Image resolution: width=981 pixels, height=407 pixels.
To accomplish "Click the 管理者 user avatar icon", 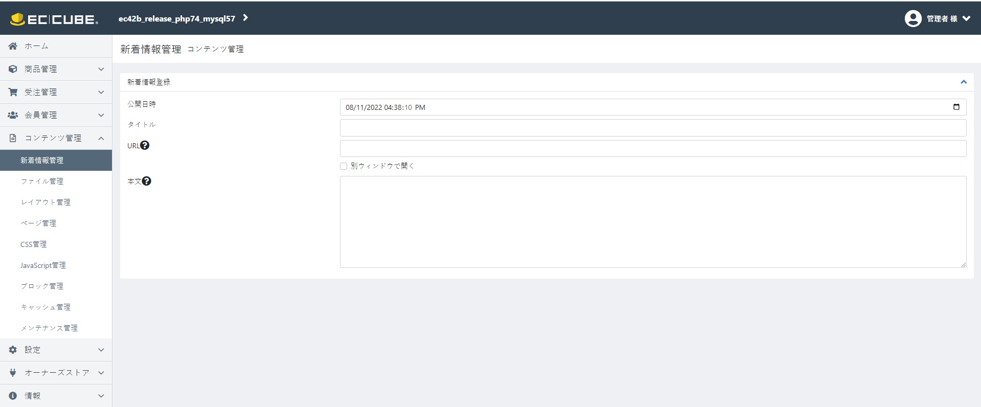I will pos(913,18).
